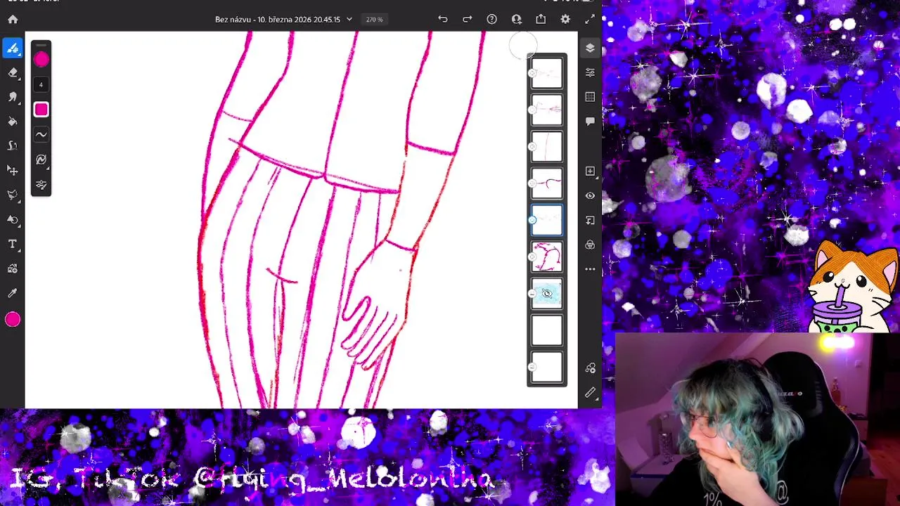Undo the last stroke

442,20
